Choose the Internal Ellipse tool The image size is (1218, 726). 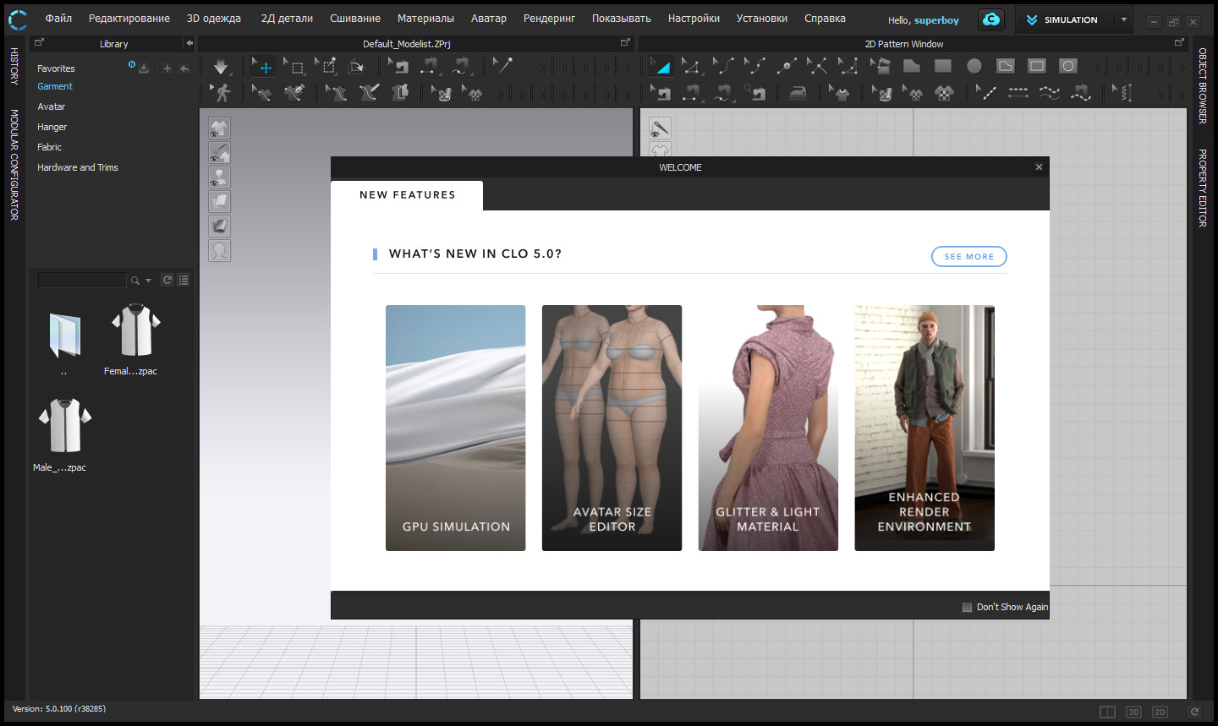pyautogui.click(x=1068, y=67)
